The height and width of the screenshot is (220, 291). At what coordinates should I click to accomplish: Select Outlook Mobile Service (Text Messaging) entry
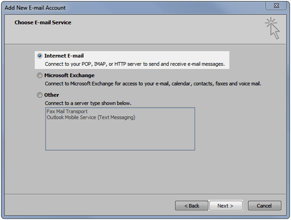[91, 118]
